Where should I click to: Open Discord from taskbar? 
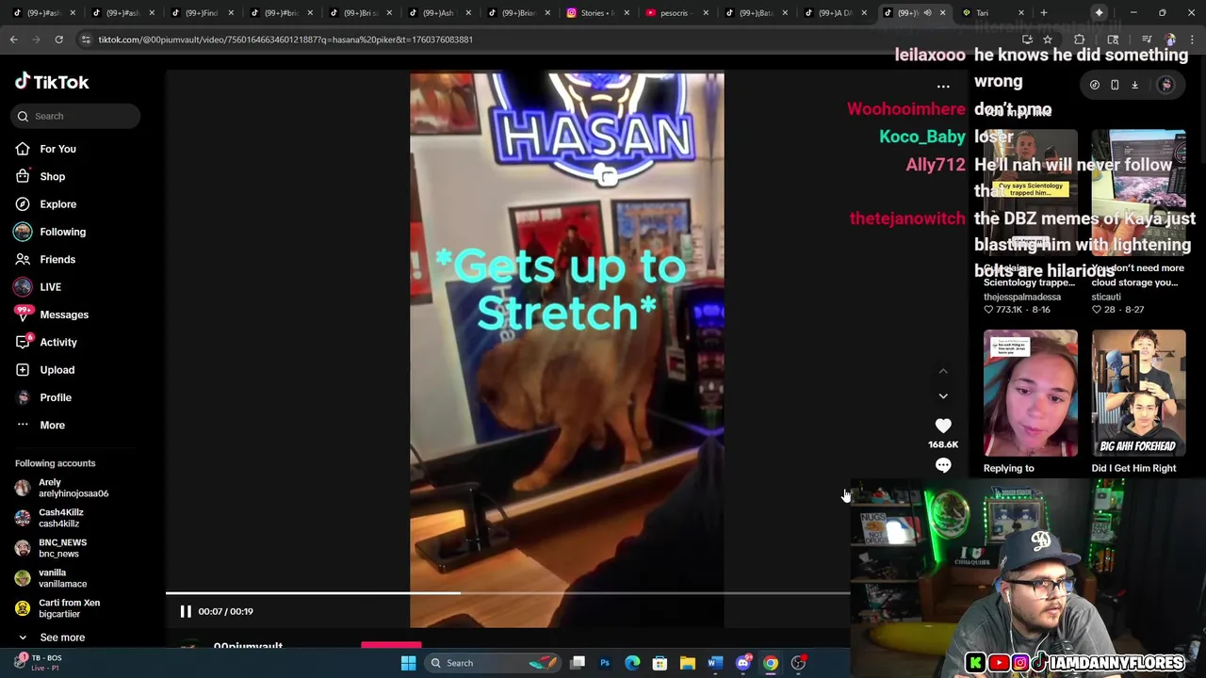pos(743,663)
